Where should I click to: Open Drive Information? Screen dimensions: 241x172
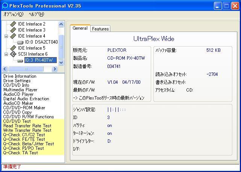pos(20,76)
